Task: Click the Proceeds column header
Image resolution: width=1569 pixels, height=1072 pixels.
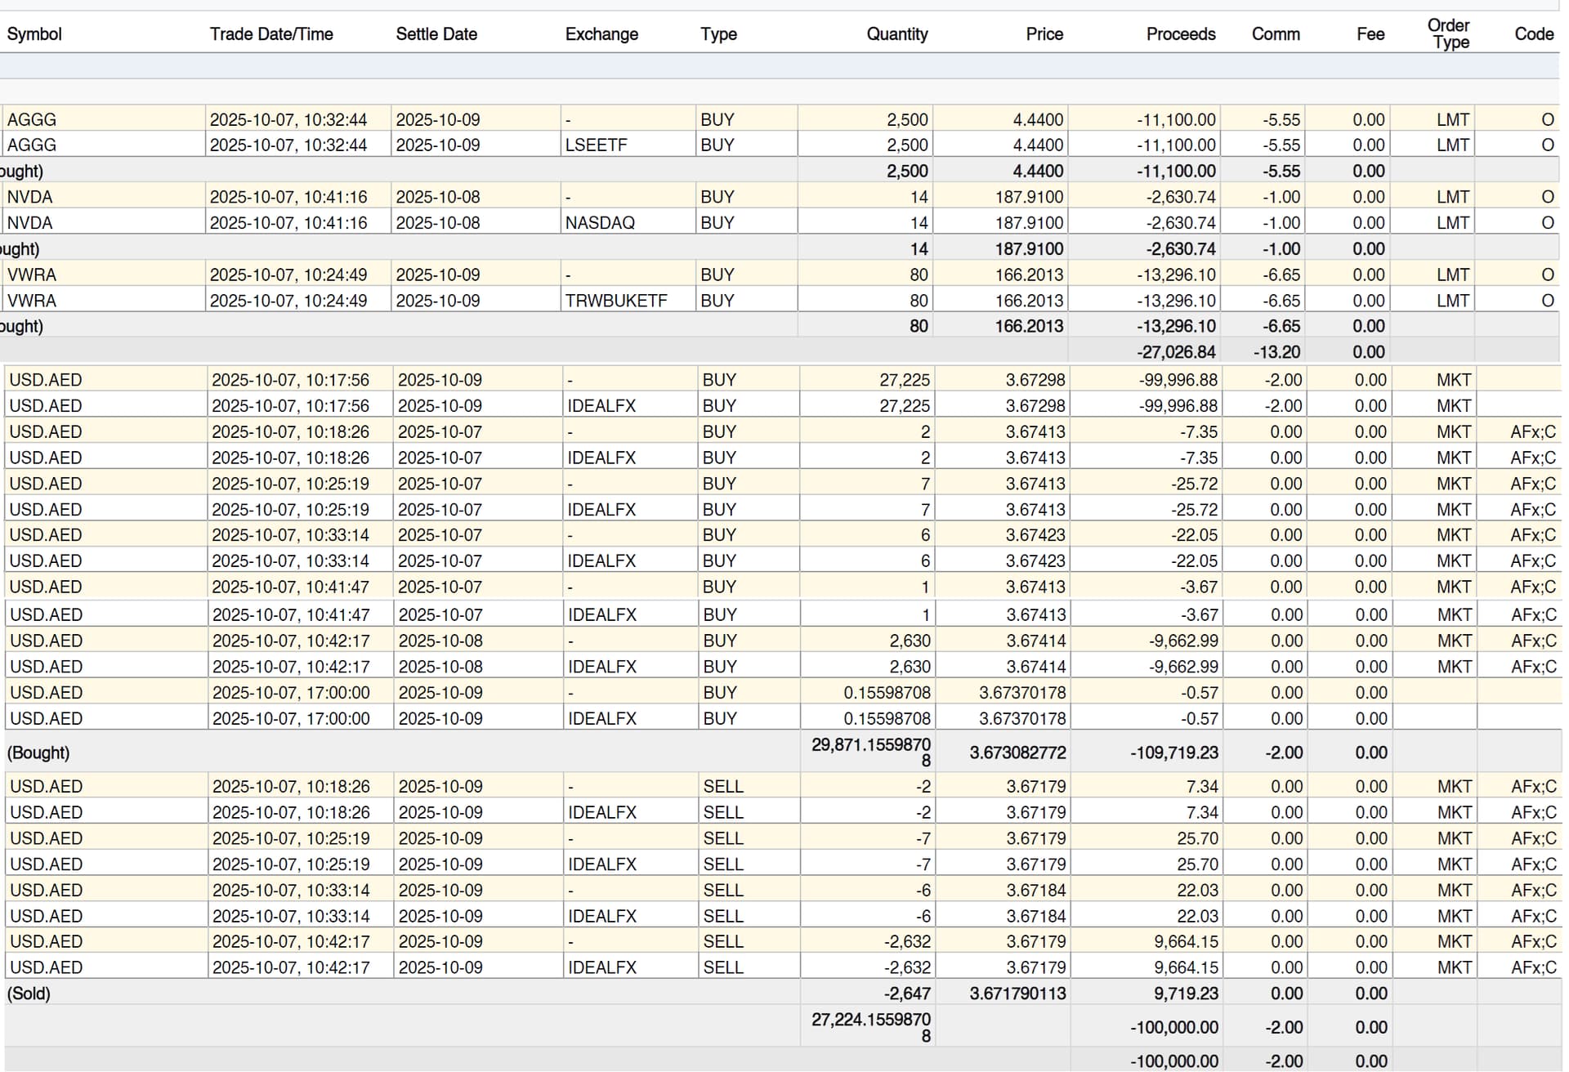Action: tap(1180, 34)
